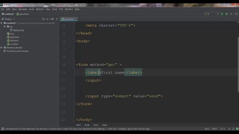Click the Add root link in status bar

click(112, 129)
